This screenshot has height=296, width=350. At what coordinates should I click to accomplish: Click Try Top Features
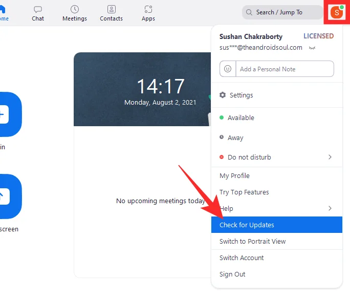click(244, 192)
